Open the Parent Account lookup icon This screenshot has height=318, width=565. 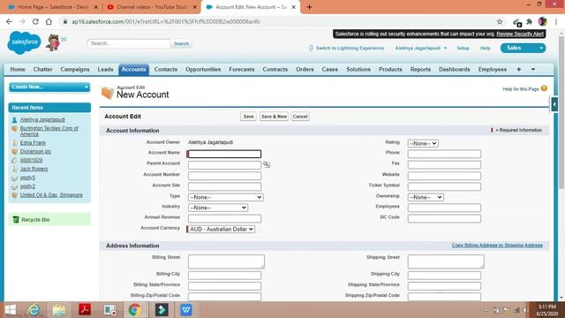coord(267,164)
